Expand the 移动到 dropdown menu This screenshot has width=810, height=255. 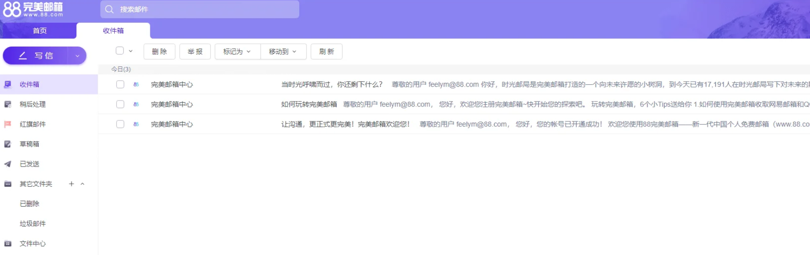[x=283, y=52]
